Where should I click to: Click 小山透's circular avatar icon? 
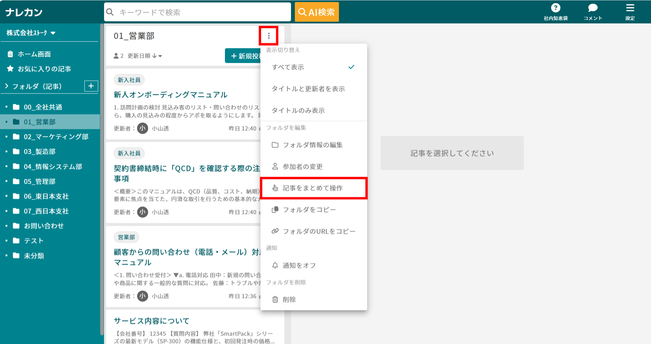pyautogui.click(x=142, y=128)
